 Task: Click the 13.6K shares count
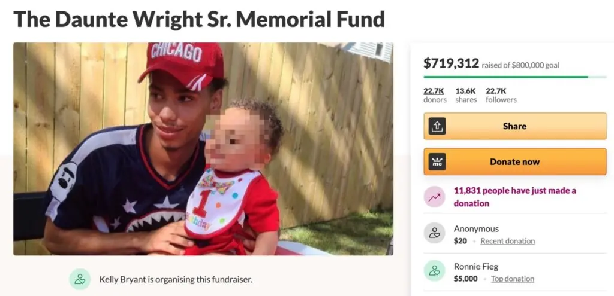point(466,95)
